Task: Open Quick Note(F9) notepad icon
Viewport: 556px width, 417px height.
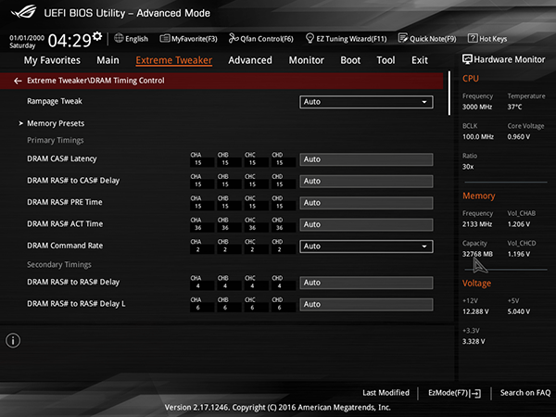Action: [403, 38]
